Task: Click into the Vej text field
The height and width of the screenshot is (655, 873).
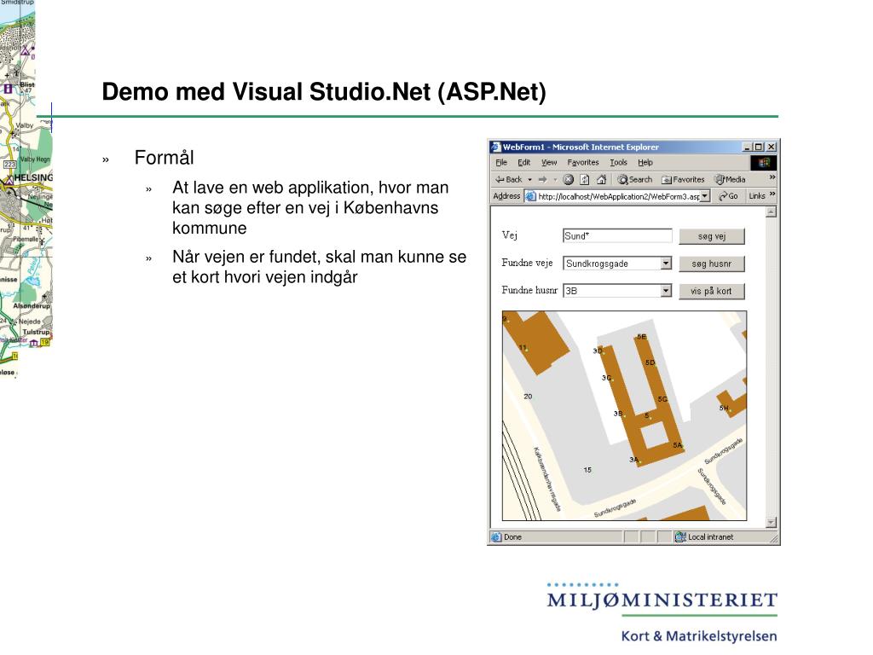Action: tap(617, 235)
